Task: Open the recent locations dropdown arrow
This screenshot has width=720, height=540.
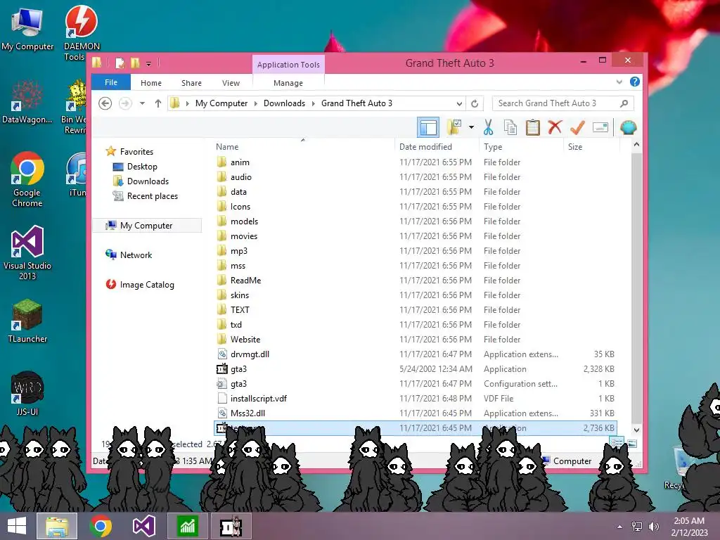Action: [x=142, y=103]
